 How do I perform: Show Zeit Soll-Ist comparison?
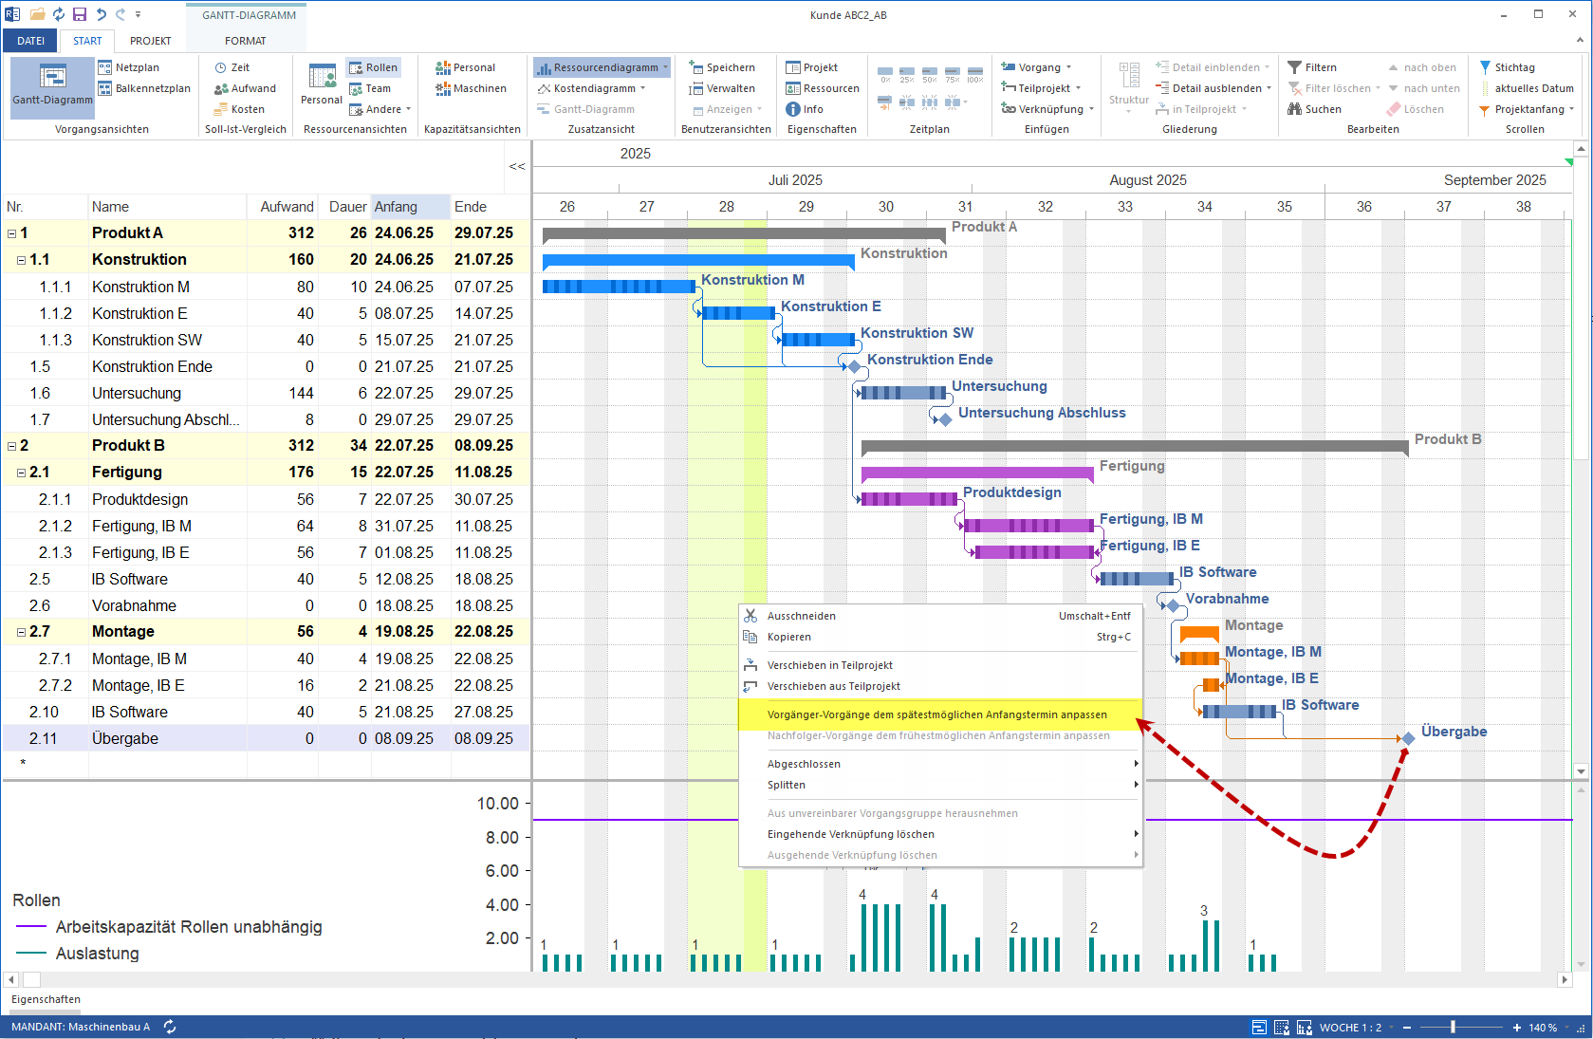232,67
